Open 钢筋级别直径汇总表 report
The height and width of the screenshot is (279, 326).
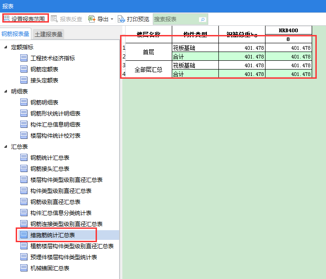(55, 202)
